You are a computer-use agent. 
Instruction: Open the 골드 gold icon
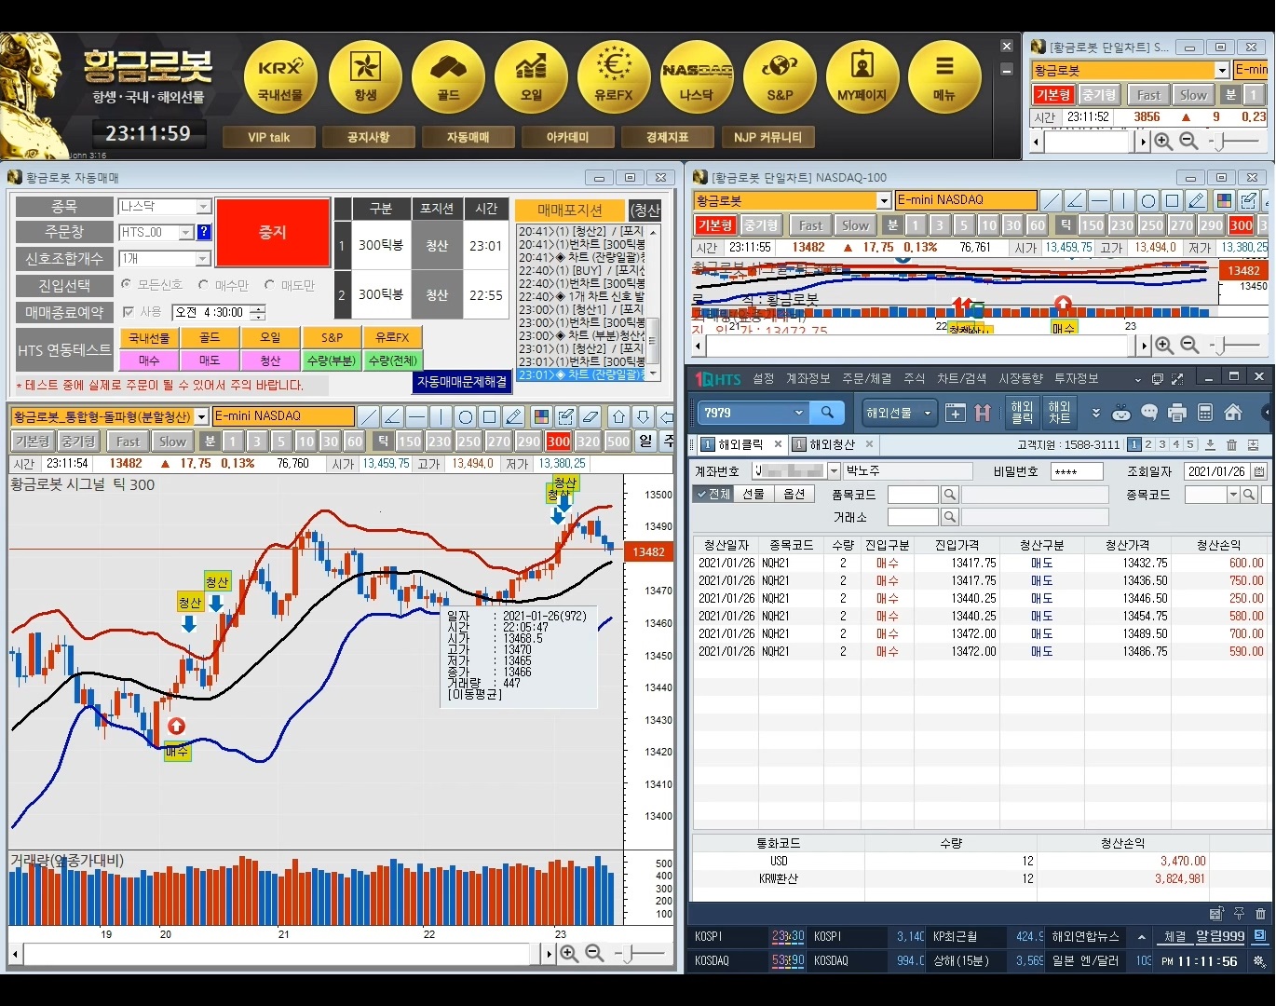pyautogui.click(x=448, y=78)
